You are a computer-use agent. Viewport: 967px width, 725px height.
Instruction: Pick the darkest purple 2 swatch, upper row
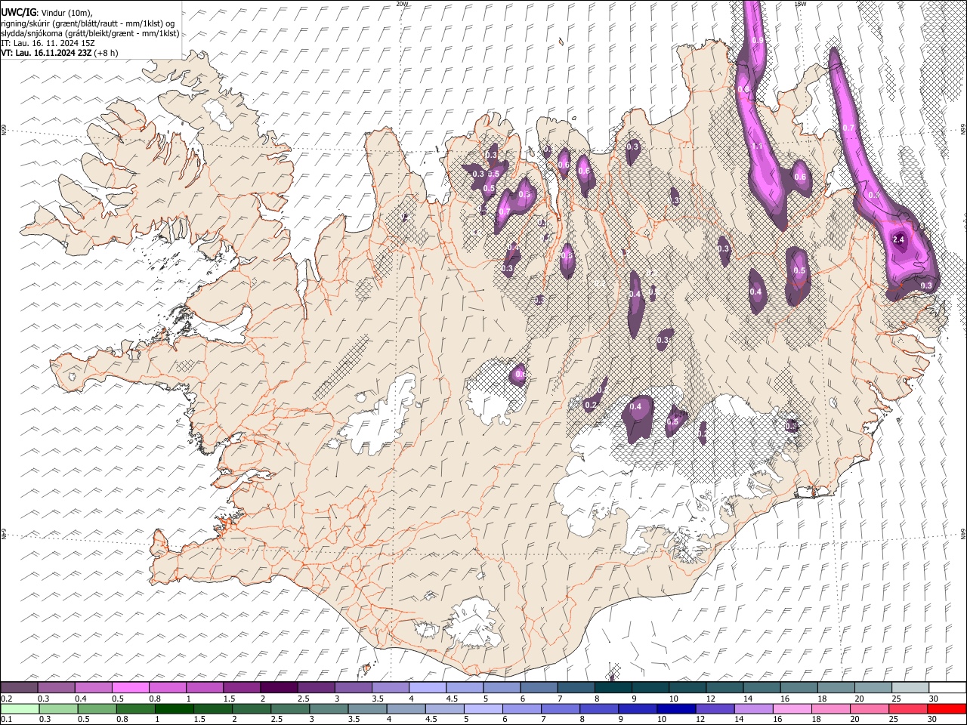tap(279, 687)
